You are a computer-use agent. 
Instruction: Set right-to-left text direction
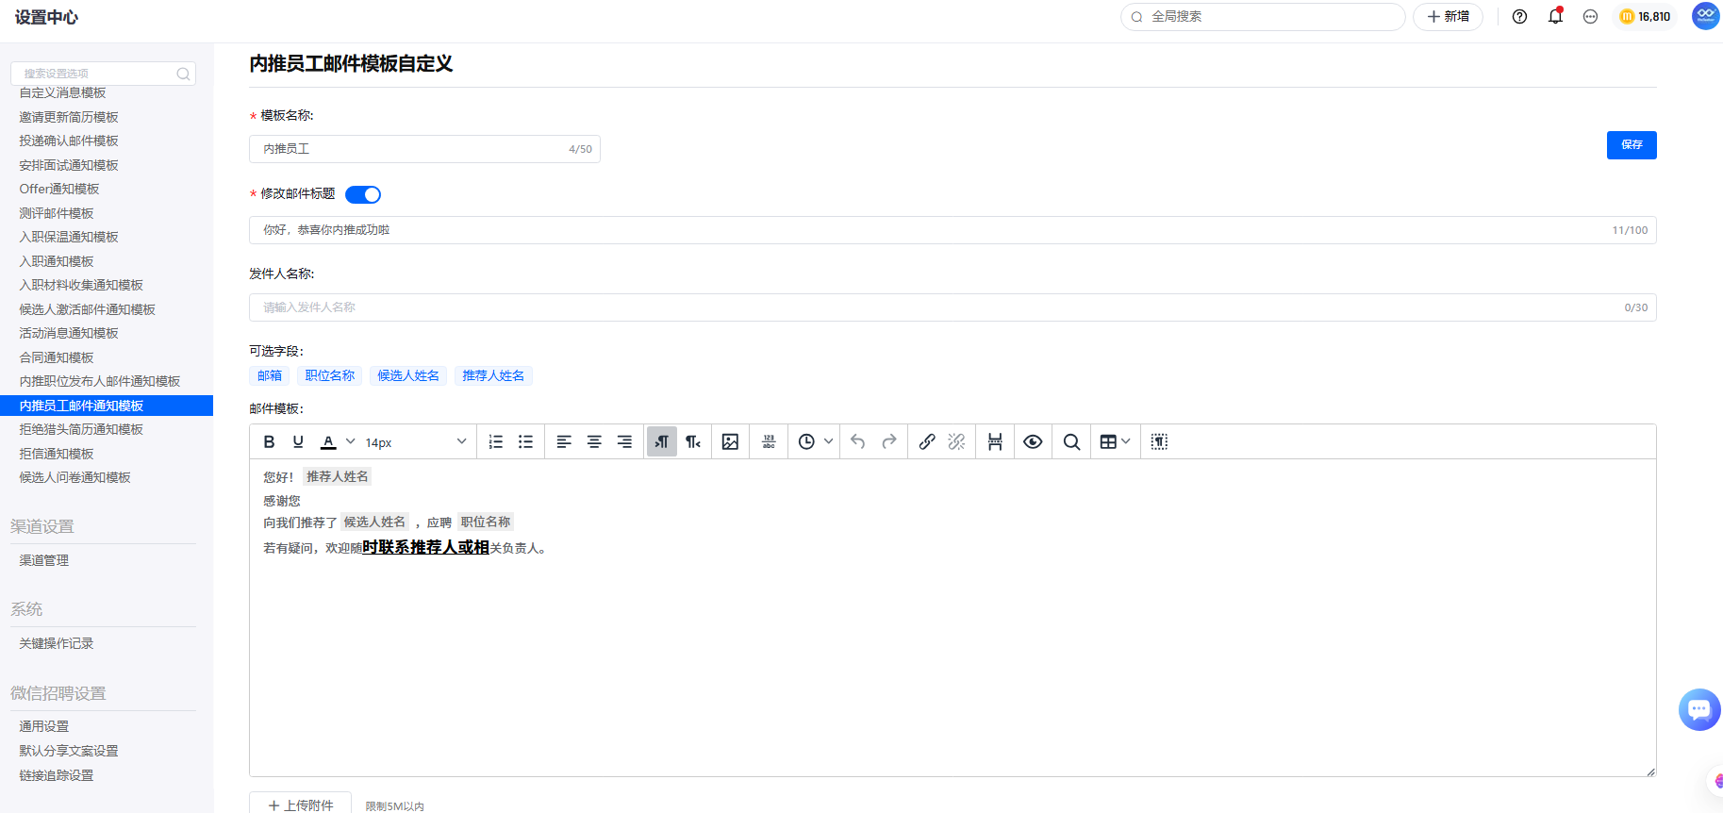(x=693, y=441)
